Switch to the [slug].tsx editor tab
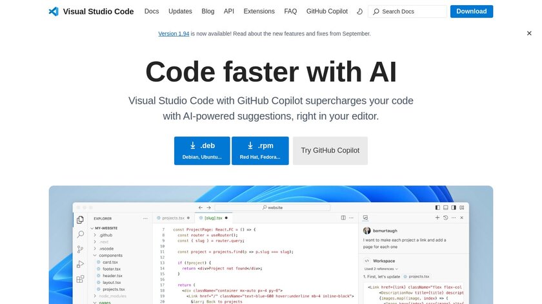The image size is (542, 304). pos(214,218)
